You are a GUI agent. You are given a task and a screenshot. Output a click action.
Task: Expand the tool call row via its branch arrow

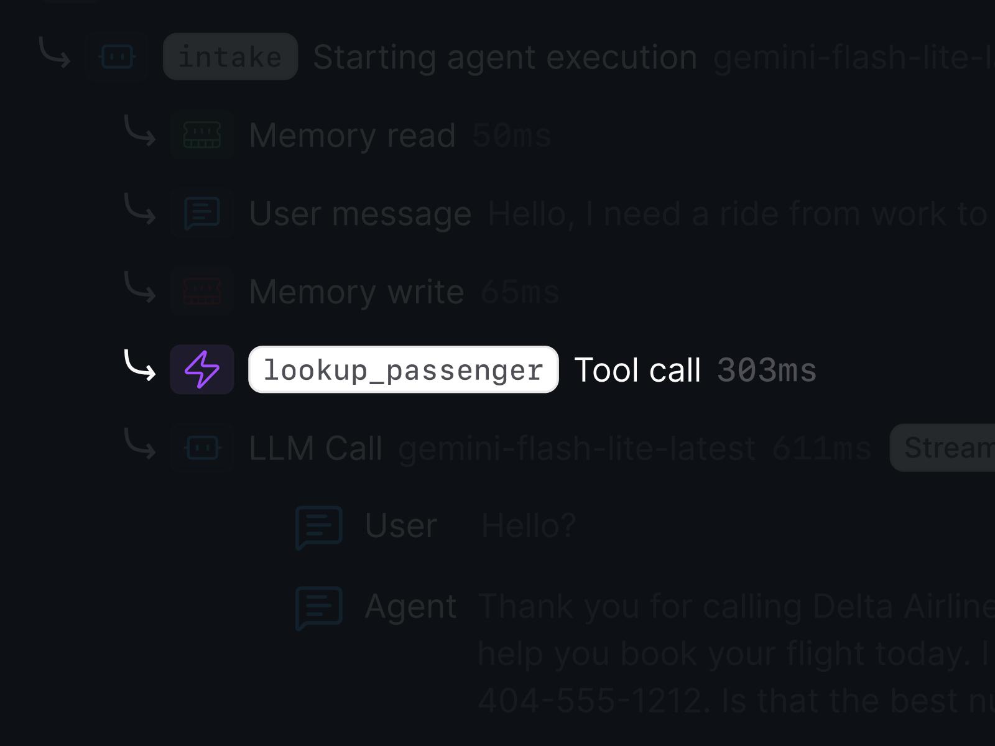tap(140, 366)
